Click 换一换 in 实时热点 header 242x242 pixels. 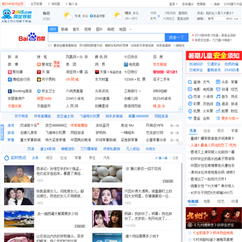[x=161, y=158]
